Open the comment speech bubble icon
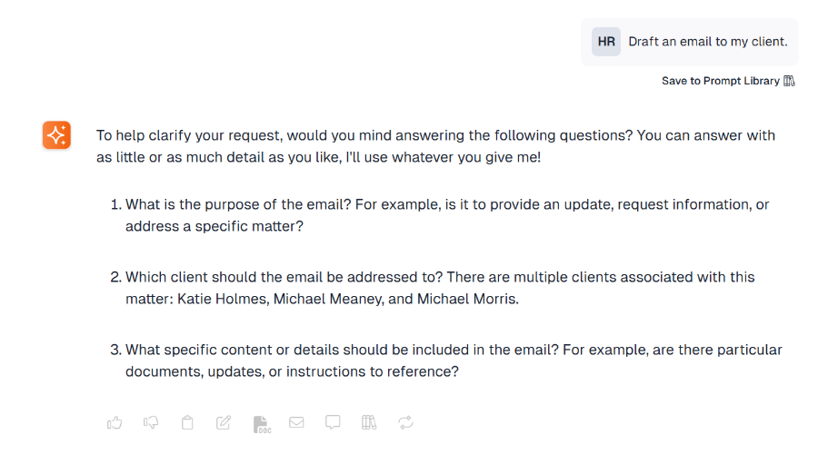 [333, 422]
